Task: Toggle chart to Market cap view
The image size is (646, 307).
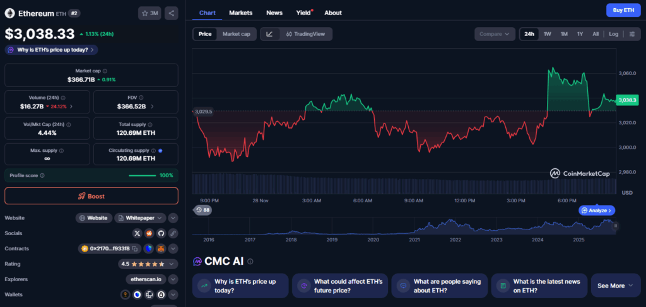Action: (x=236, y=34)
